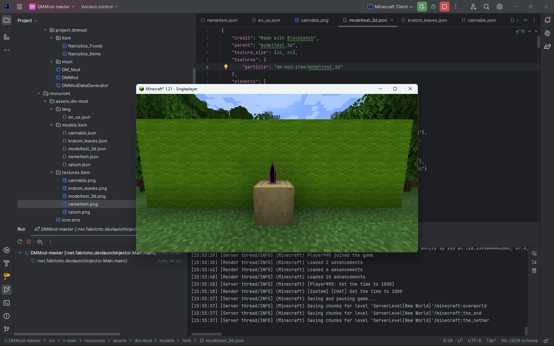Click the 'resources' breadcrumb in status bar

(x=95, y=341)
